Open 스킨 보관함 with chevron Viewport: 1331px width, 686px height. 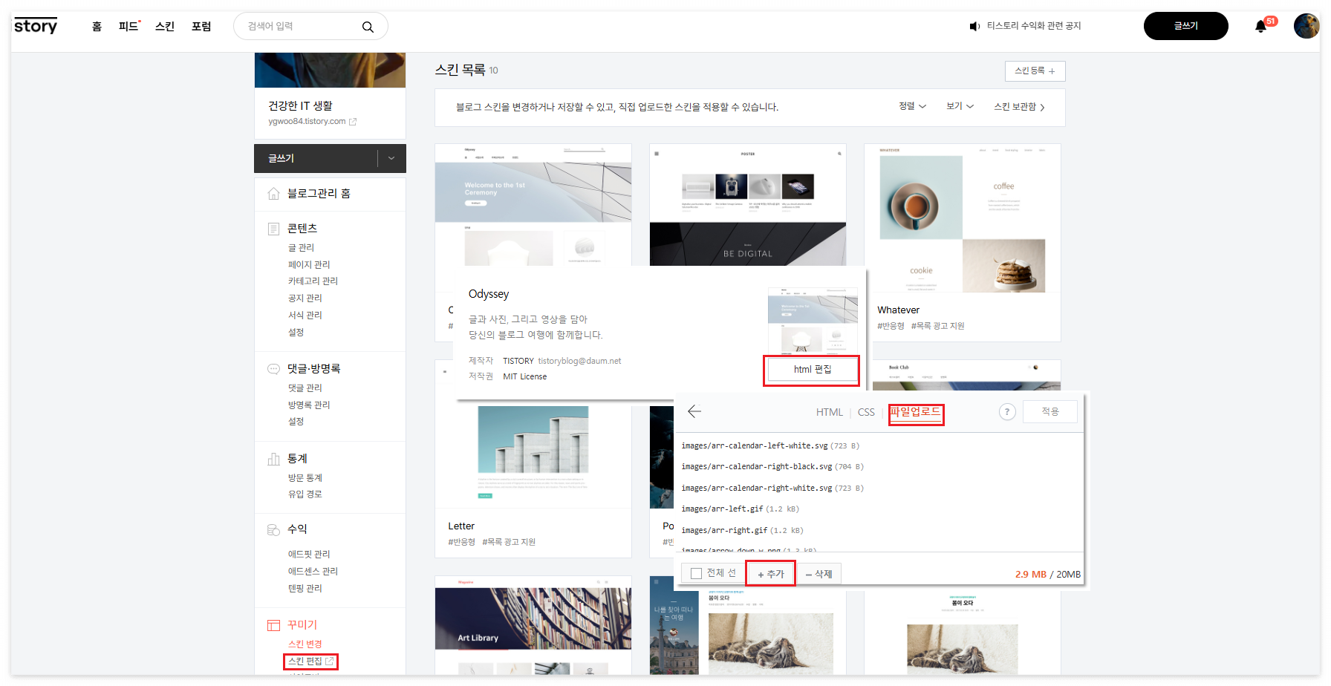click(1019, 107)
